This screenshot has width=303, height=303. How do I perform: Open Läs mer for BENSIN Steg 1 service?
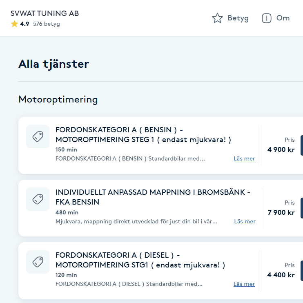pos(244,158)
